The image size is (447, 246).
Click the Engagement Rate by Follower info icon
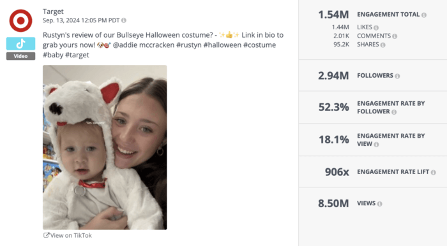[394, 112]
